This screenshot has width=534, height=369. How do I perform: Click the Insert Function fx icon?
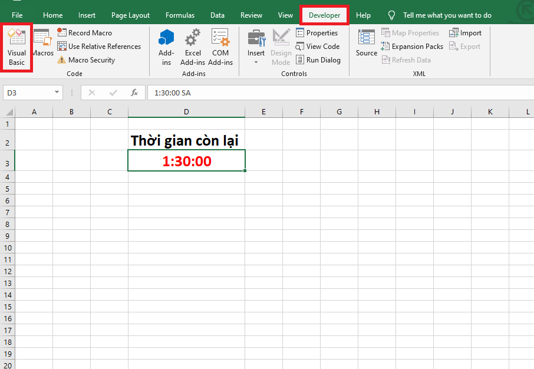pos(134,93)
